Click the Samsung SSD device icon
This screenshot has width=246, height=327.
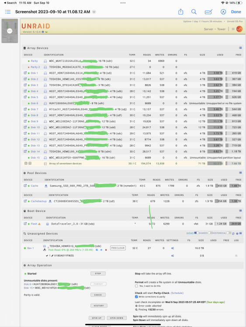click(x=46, y=186)
